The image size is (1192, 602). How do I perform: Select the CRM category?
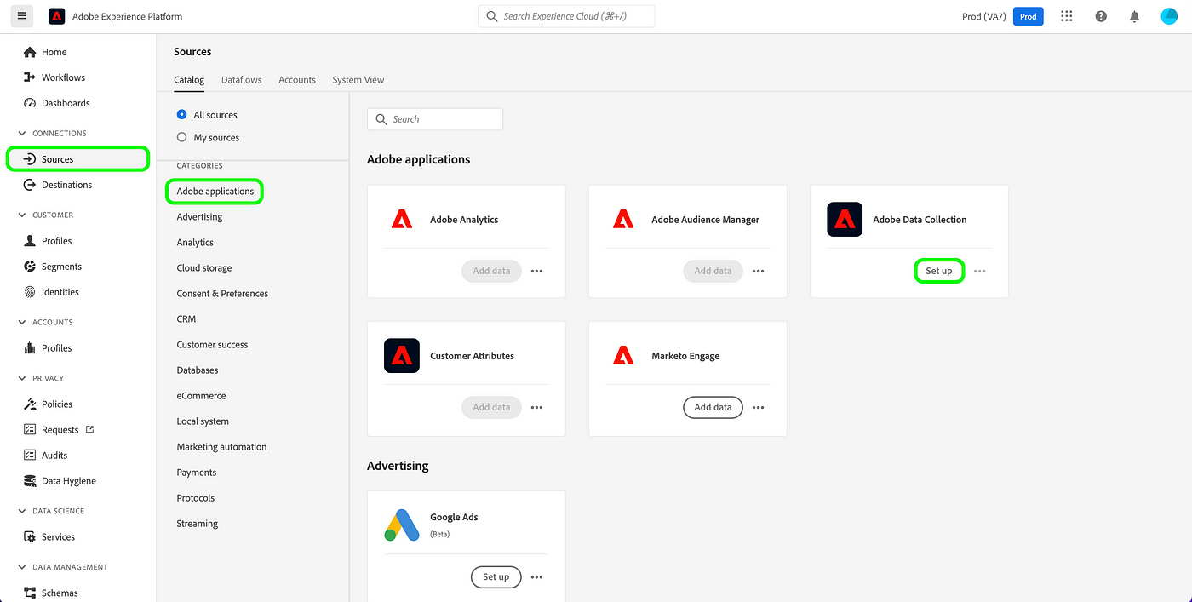(x=186, y=319)
